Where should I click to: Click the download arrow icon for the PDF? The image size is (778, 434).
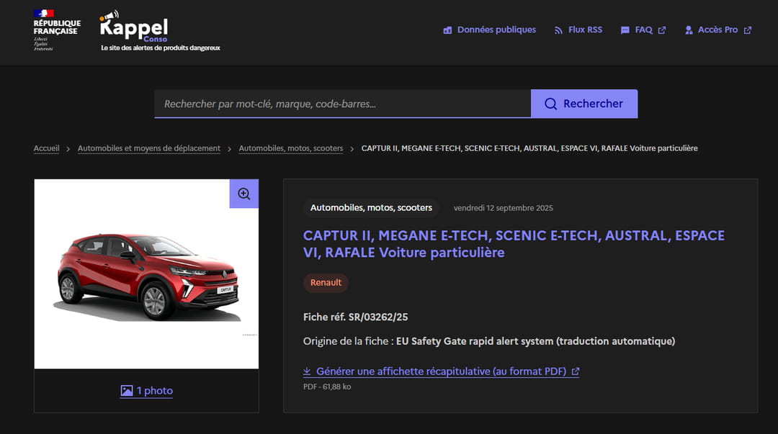[307, 371]
